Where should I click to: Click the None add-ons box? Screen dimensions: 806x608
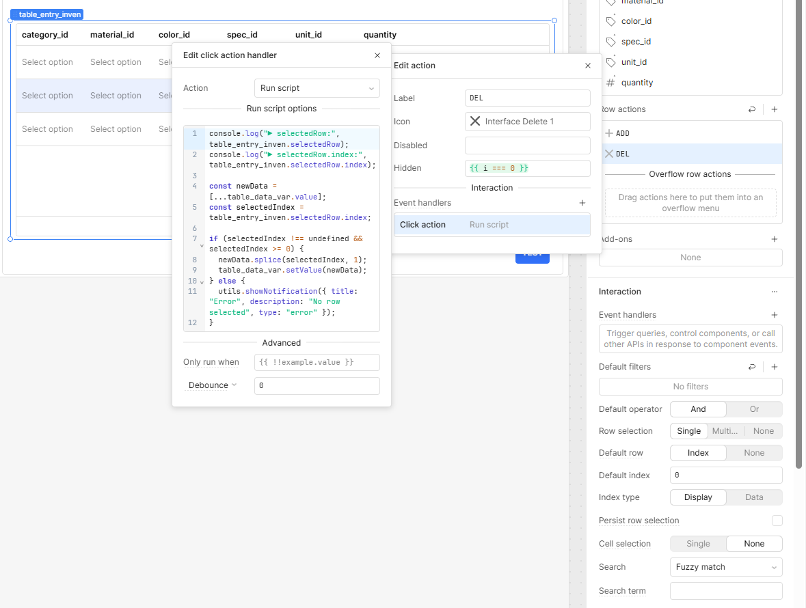[x=690, y=258]
